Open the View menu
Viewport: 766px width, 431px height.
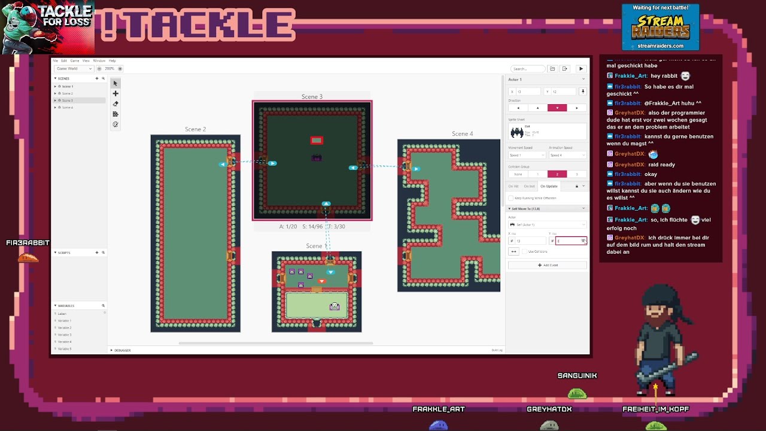pyautogui.click(x=86, y=60)
